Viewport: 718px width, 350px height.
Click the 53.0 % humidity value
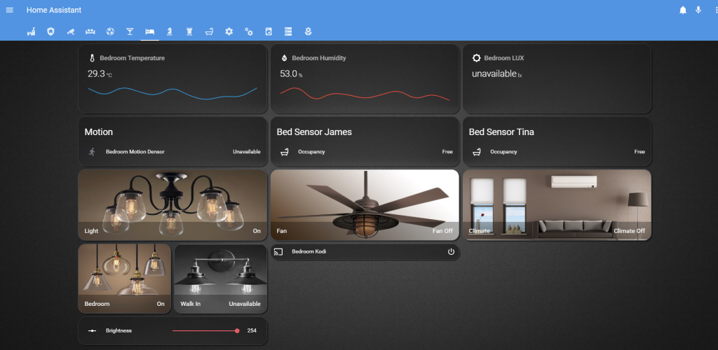(x=291, y=74)
